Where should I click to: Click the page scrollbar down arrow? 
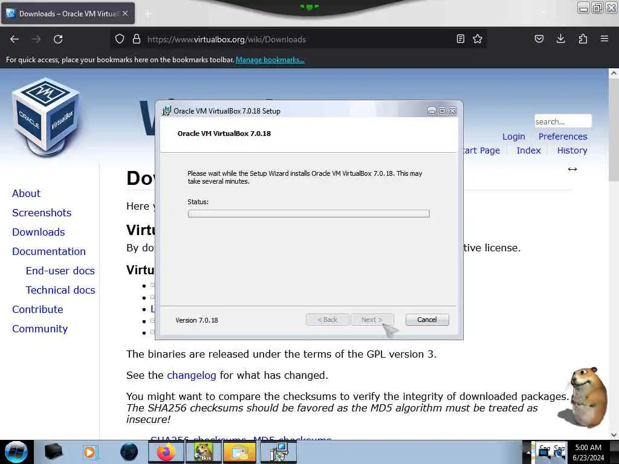click(x=614, y=434)
